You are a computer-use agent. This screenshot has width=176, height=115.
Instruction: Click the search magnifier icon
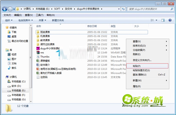coord(172,9)
